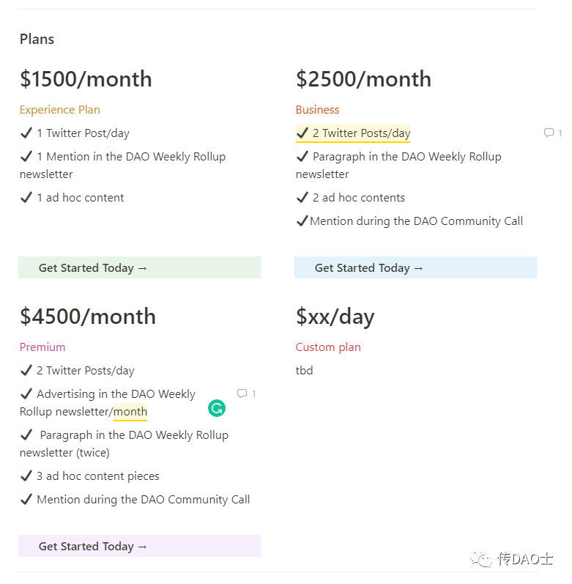
Task: Click the $1500/month price heading
Action: [86, 79]
